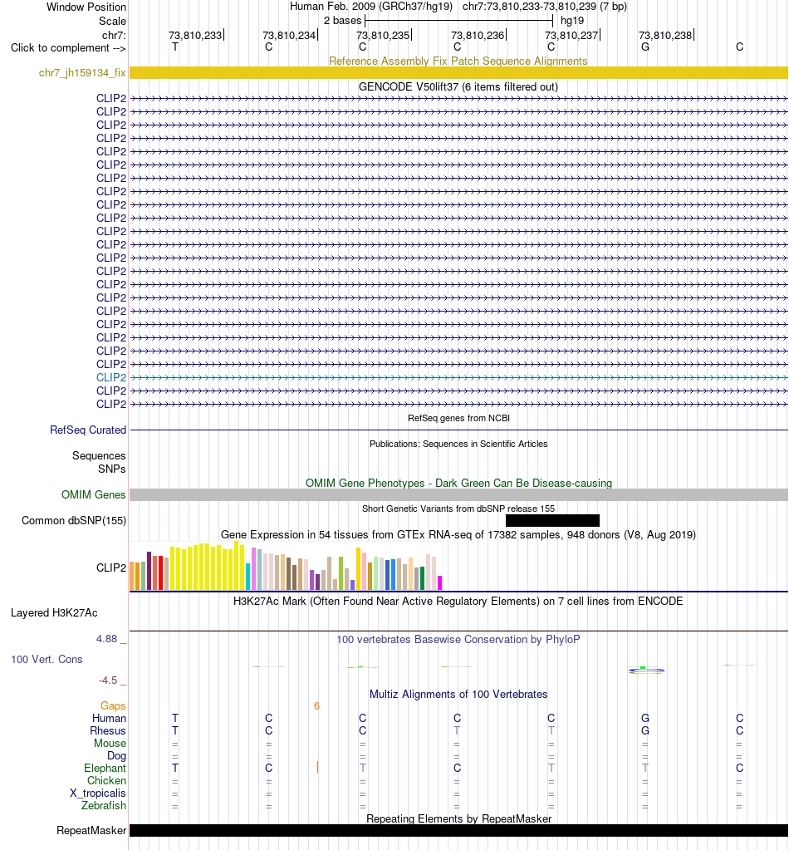Click the light-blue CLIP2 transcript label
The image size is (789, 850).
click(111, 377)
